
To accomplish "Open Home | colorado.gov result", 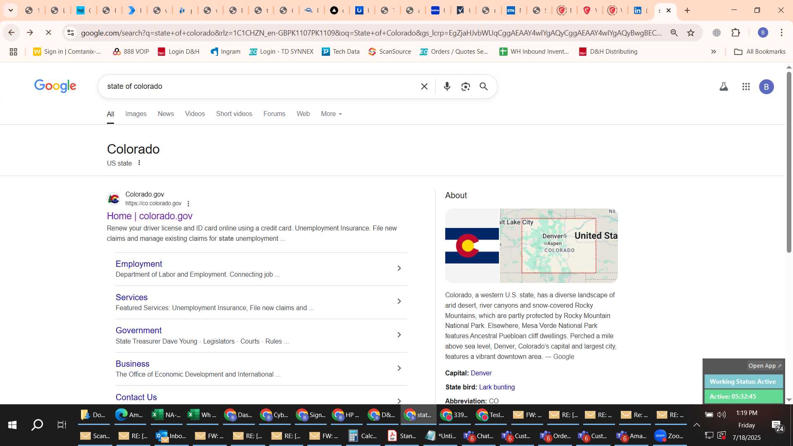I will pyautogui.click(x=150, y=216).
